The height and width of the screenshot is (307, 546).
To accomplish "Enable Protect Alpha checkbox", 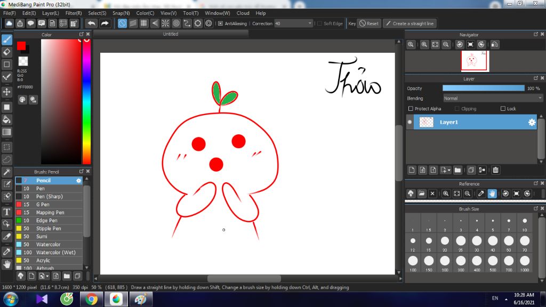I will [x=411, y=109].
